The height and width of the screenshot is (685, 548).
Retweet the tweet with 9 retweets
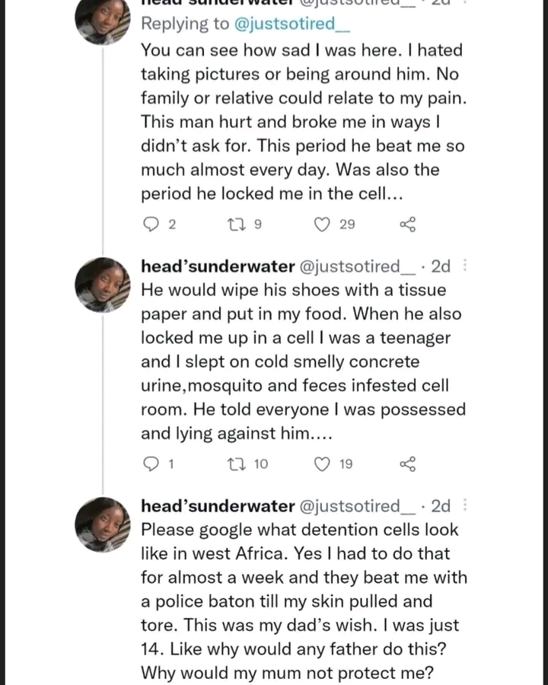pyautogui.click(x=237, y=224)
